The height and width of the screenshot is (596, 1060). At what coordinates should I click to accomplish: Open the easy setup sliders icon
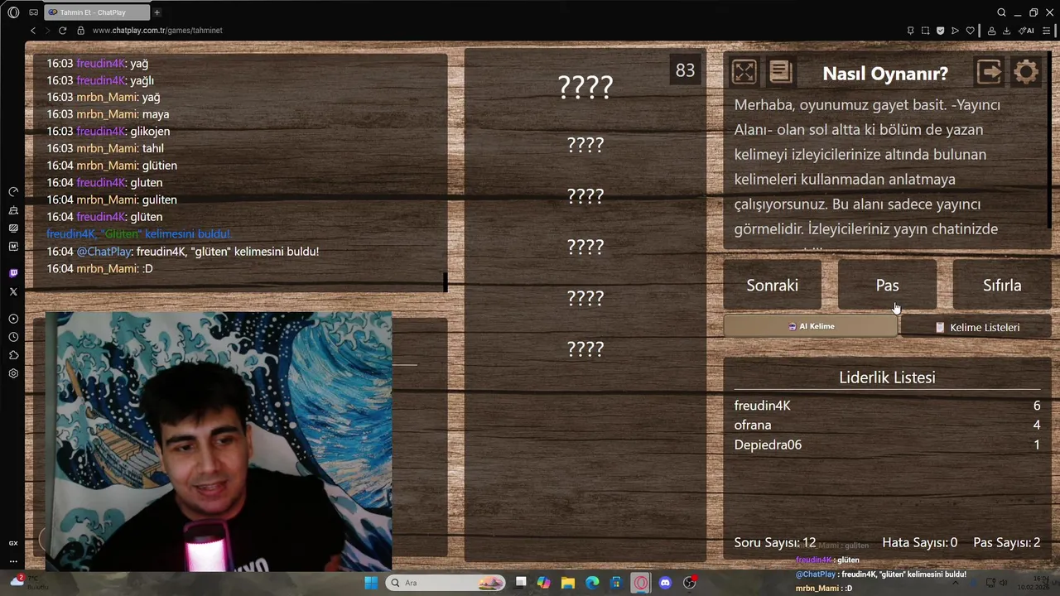pos(1046,31)
